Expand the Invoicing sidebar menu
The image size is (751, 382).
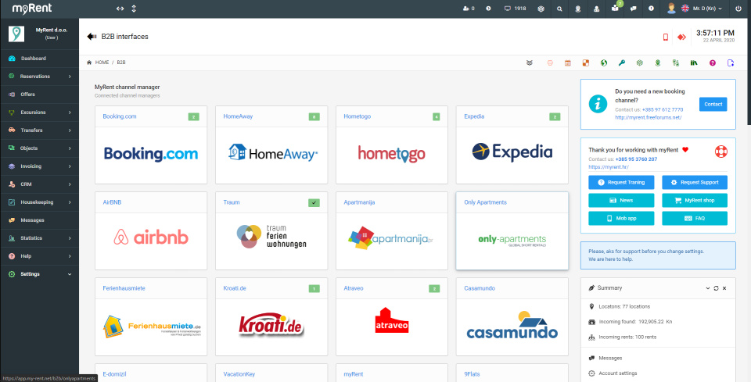(x=40, y=166)
